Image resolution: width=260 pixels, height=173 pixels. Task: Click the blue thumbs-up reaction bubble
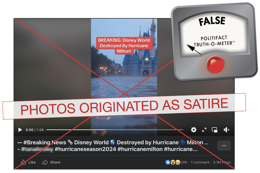pos(168,162)
